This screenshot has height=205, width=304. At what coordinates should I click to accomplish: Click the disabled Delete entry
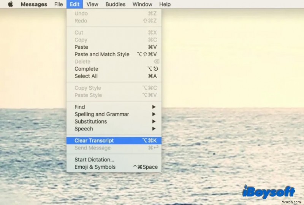pyautogui.click(x=114, y=62)
